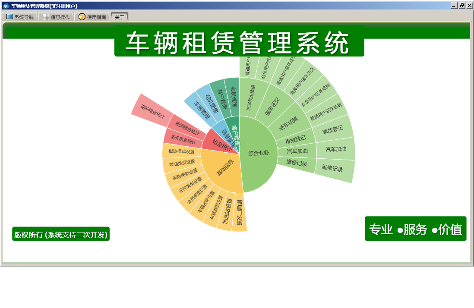This screenshot has height=308, width=474.
Task: Open 证件类型设置 segment
Action: coord(190,185)
